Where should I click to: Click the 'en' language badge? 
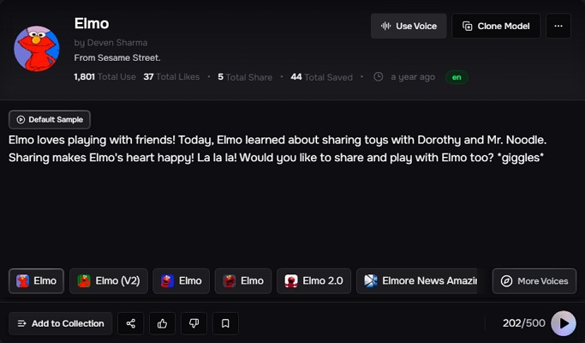click(x=457, y=77)
